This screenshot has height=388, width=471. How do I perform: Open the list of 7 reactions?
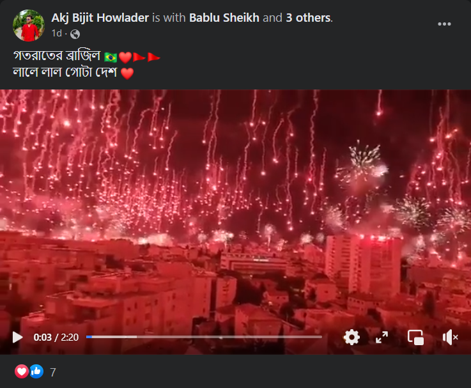[x=53, y=373]
